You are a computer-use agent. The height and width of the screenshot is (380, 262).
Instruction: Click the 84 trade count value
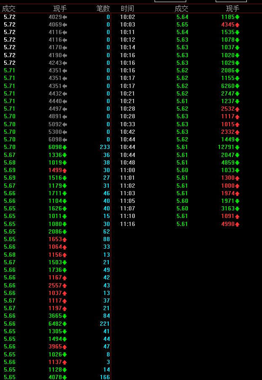(107, 316)
